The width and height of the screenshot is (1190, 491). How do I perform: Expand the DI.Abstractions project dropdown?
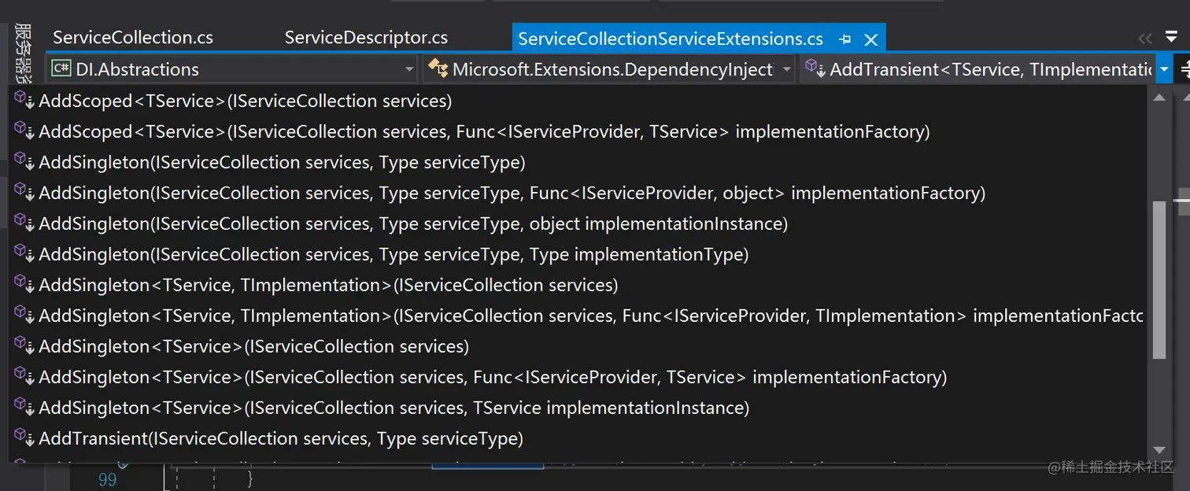[409, 70]
